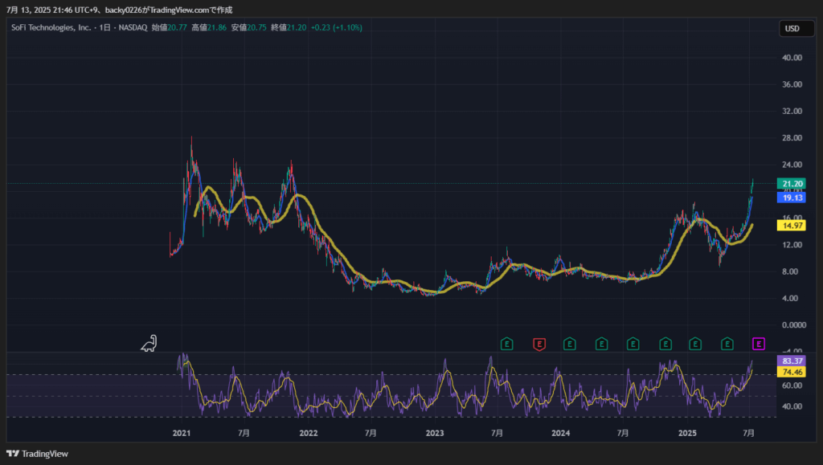Click the 8.00 price axis label
823x465 pixels.
(790, 271)
